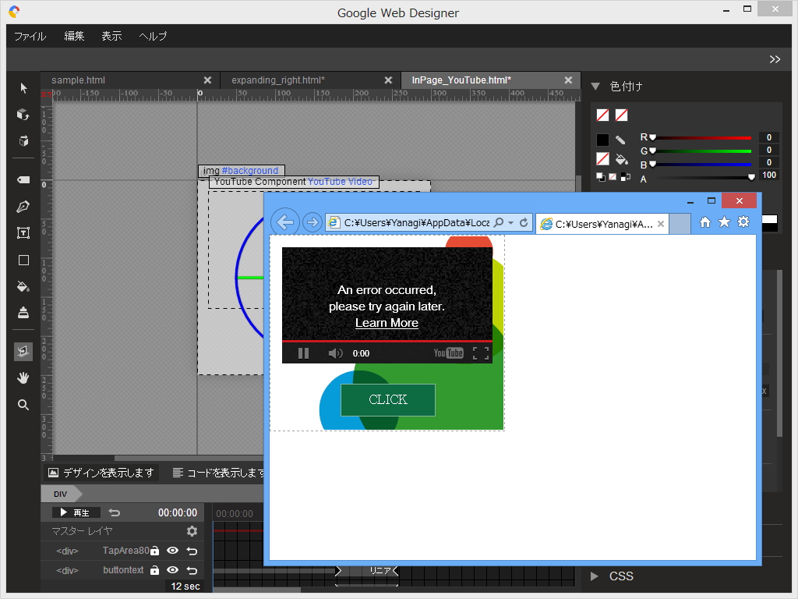Click the red R slider track
This screenshot has width=798, height=599.
pyautogui.click(x=702, y=138)
